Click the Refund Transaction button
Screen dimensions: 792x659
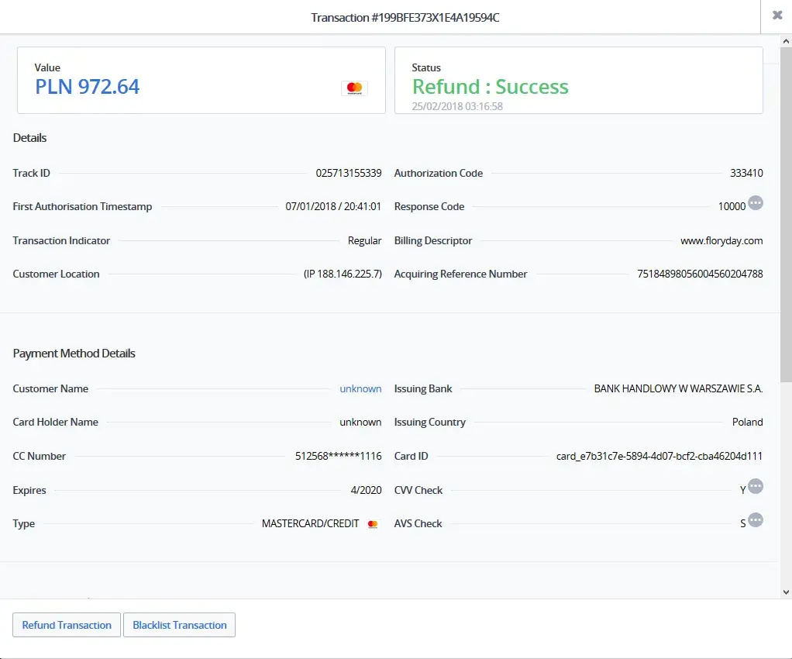(x=67, y=625)
